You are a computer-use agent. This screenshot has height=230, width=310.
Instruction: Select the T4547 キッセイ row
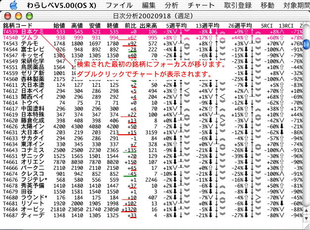tap(153, 55)
